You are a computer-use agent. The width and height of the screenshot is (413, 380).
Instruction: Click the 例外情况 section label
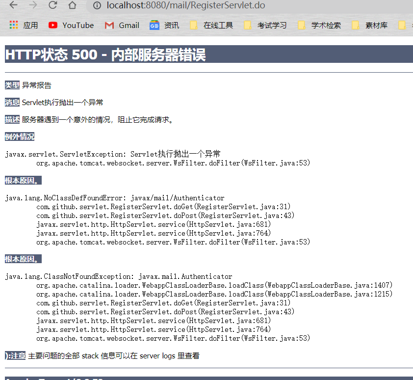pyautogui.click(x=20, y=137)
